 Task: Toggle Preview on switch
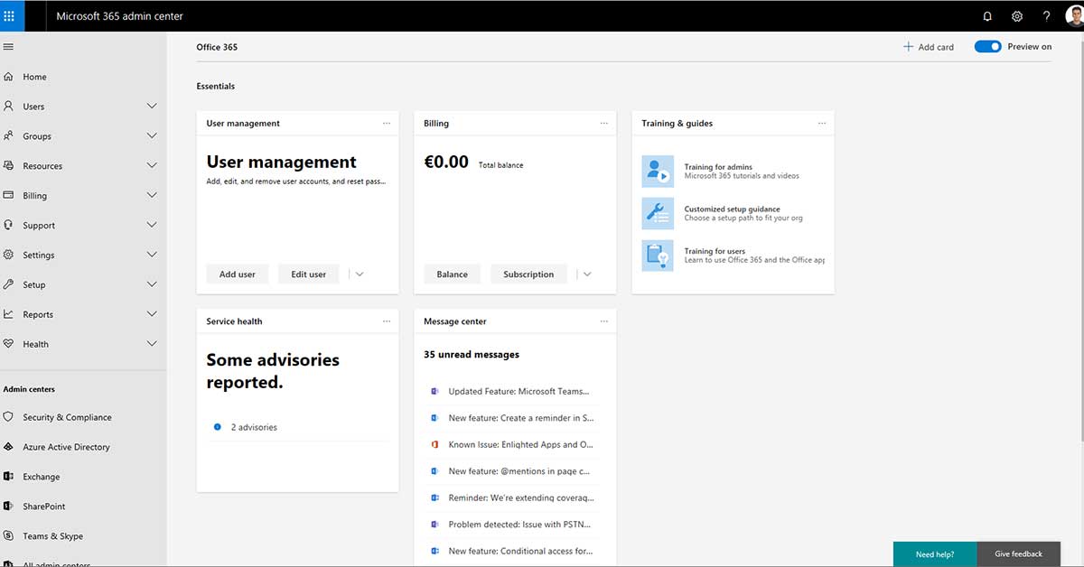coord(987,46)
